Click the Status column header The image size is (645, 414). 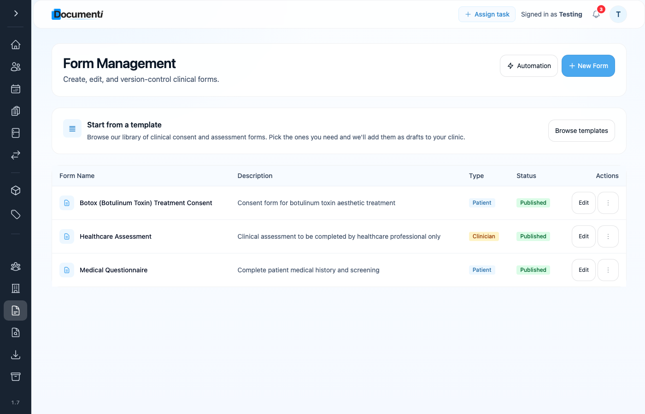[x=526, y=176]
